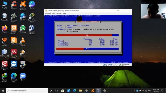The image size is (166, 93).
Task: Click the battery icon in system tray
Action: click(x=140, y=91)
